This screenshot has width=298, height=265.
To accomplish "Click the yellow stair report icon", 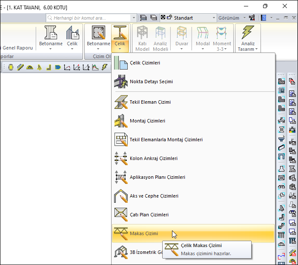I will [x=292, y=253].
